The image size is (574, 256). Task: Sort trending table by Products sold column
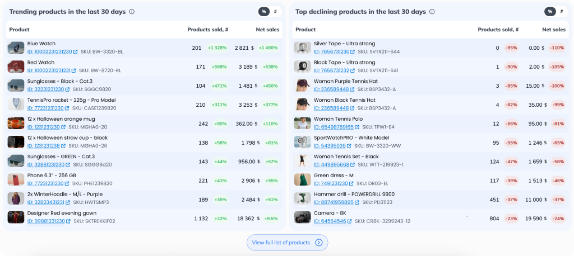[207, 30]
